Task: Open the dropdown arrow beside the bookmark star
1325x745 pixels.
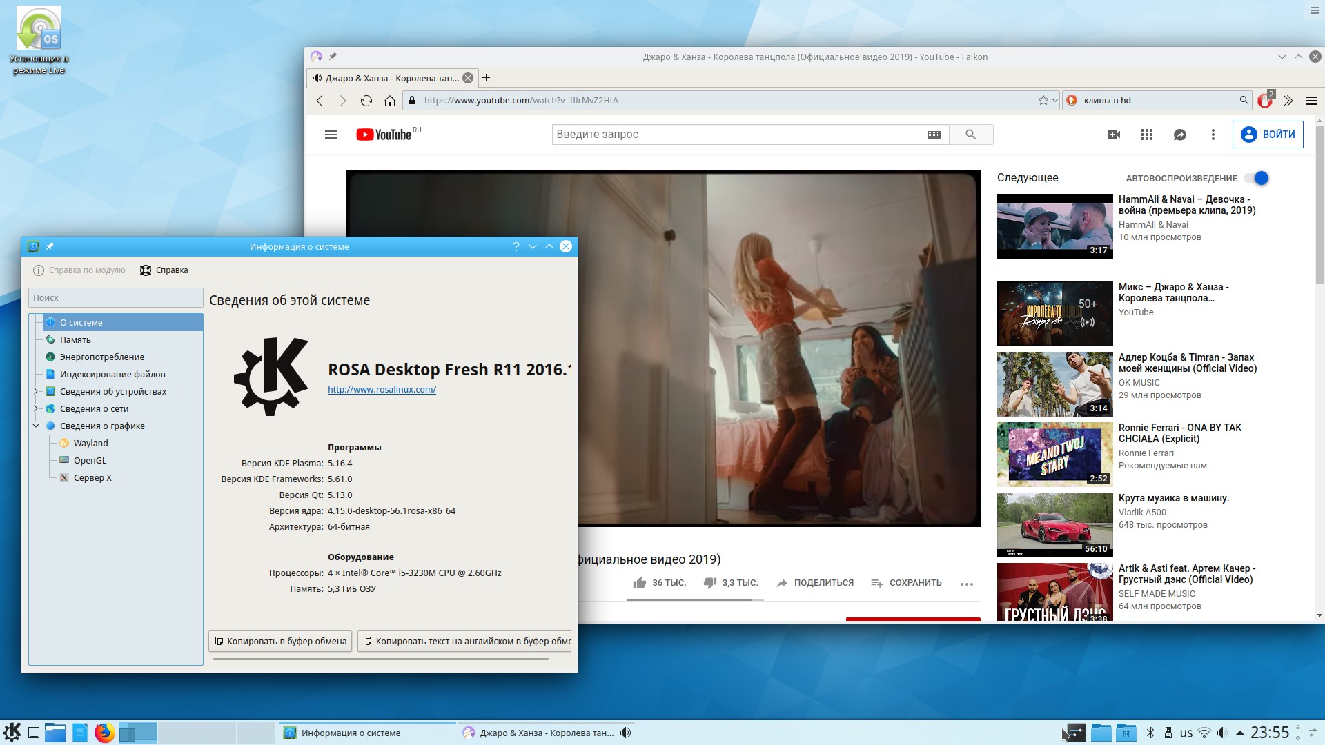Action: click(x=1054, y=101)
